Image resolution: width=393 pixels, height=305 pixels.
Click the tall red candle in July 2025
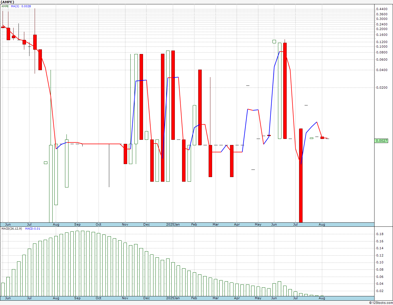[x=301, y=175]
